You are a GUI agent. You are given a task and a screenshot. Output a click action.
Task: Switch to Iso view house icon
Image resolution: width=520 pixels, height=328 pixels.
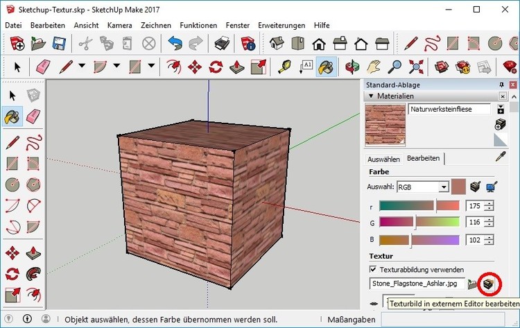click(x=277, y=44)
